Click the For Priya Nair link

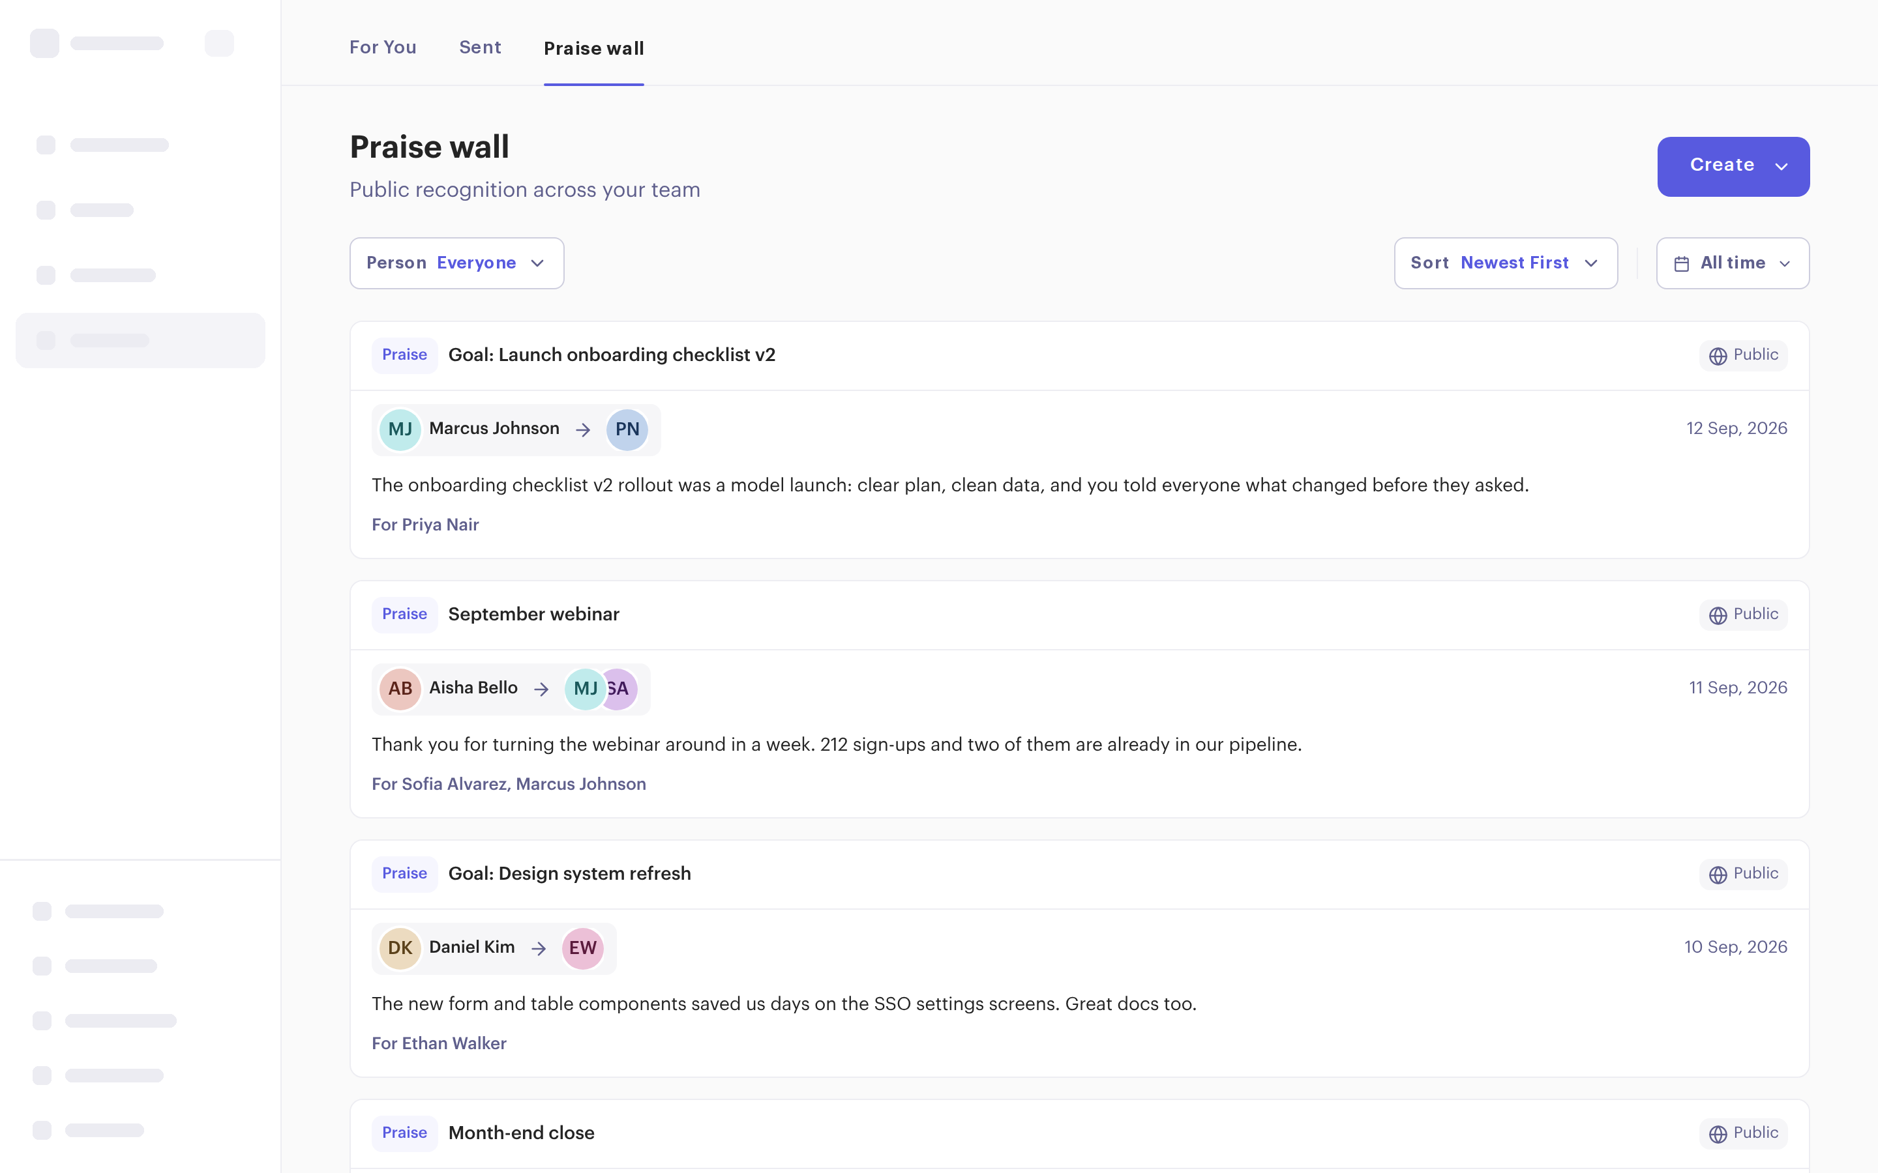coord(425,525)
